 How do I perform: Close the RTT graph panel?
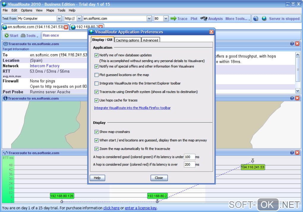pyautogui.click(x=297, y=153)
